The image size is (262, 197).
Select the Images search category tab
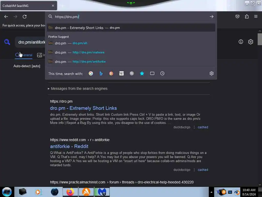click(x=41, y=55)
